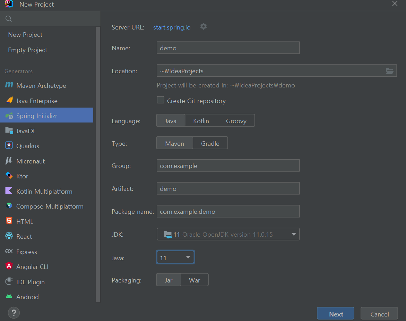Screen dimensions: 406x321
Task: Click the Next button
Action: (x=336, y=314)
